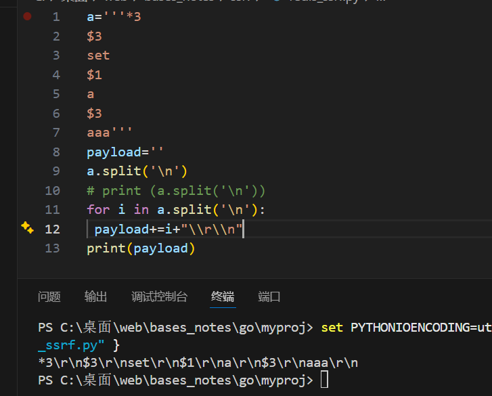This screenshot has width=492, height=396.
Task: Open the 调试控制台 panel tab
Action: coord(160,296)
